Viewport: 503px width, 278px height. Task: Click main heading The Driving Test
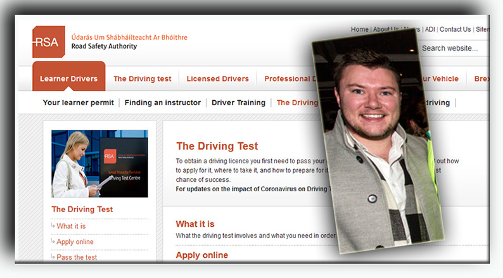click(x=217, y=146)
